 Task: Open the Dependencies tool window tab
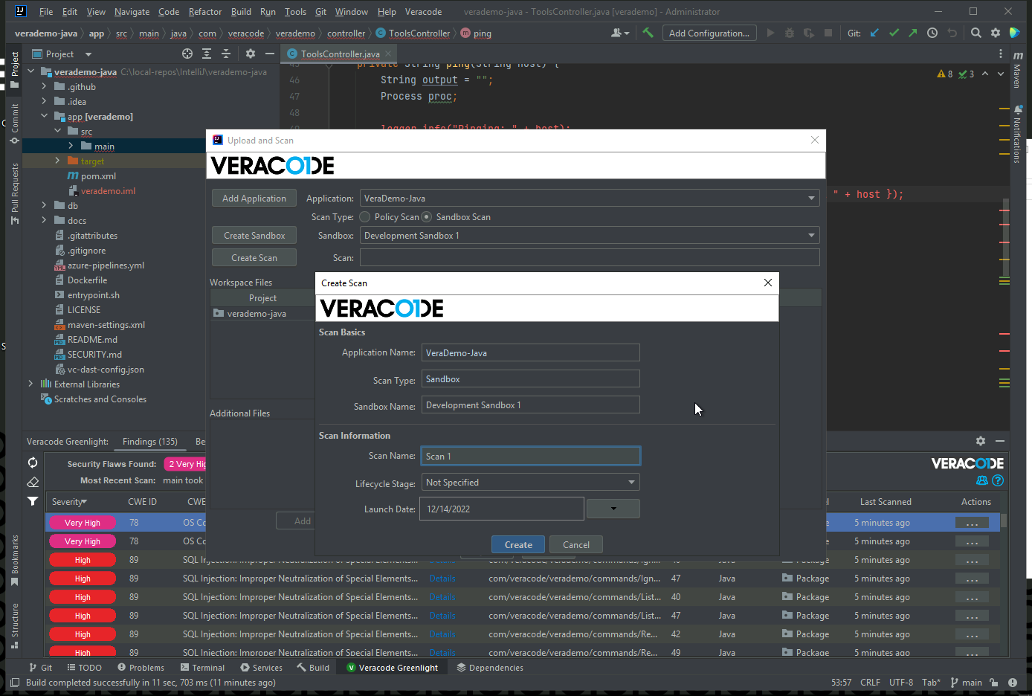click(x=490, y=668)
